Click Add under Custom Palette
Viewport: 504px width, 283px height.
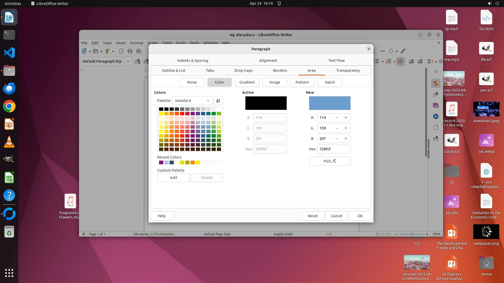173,178
